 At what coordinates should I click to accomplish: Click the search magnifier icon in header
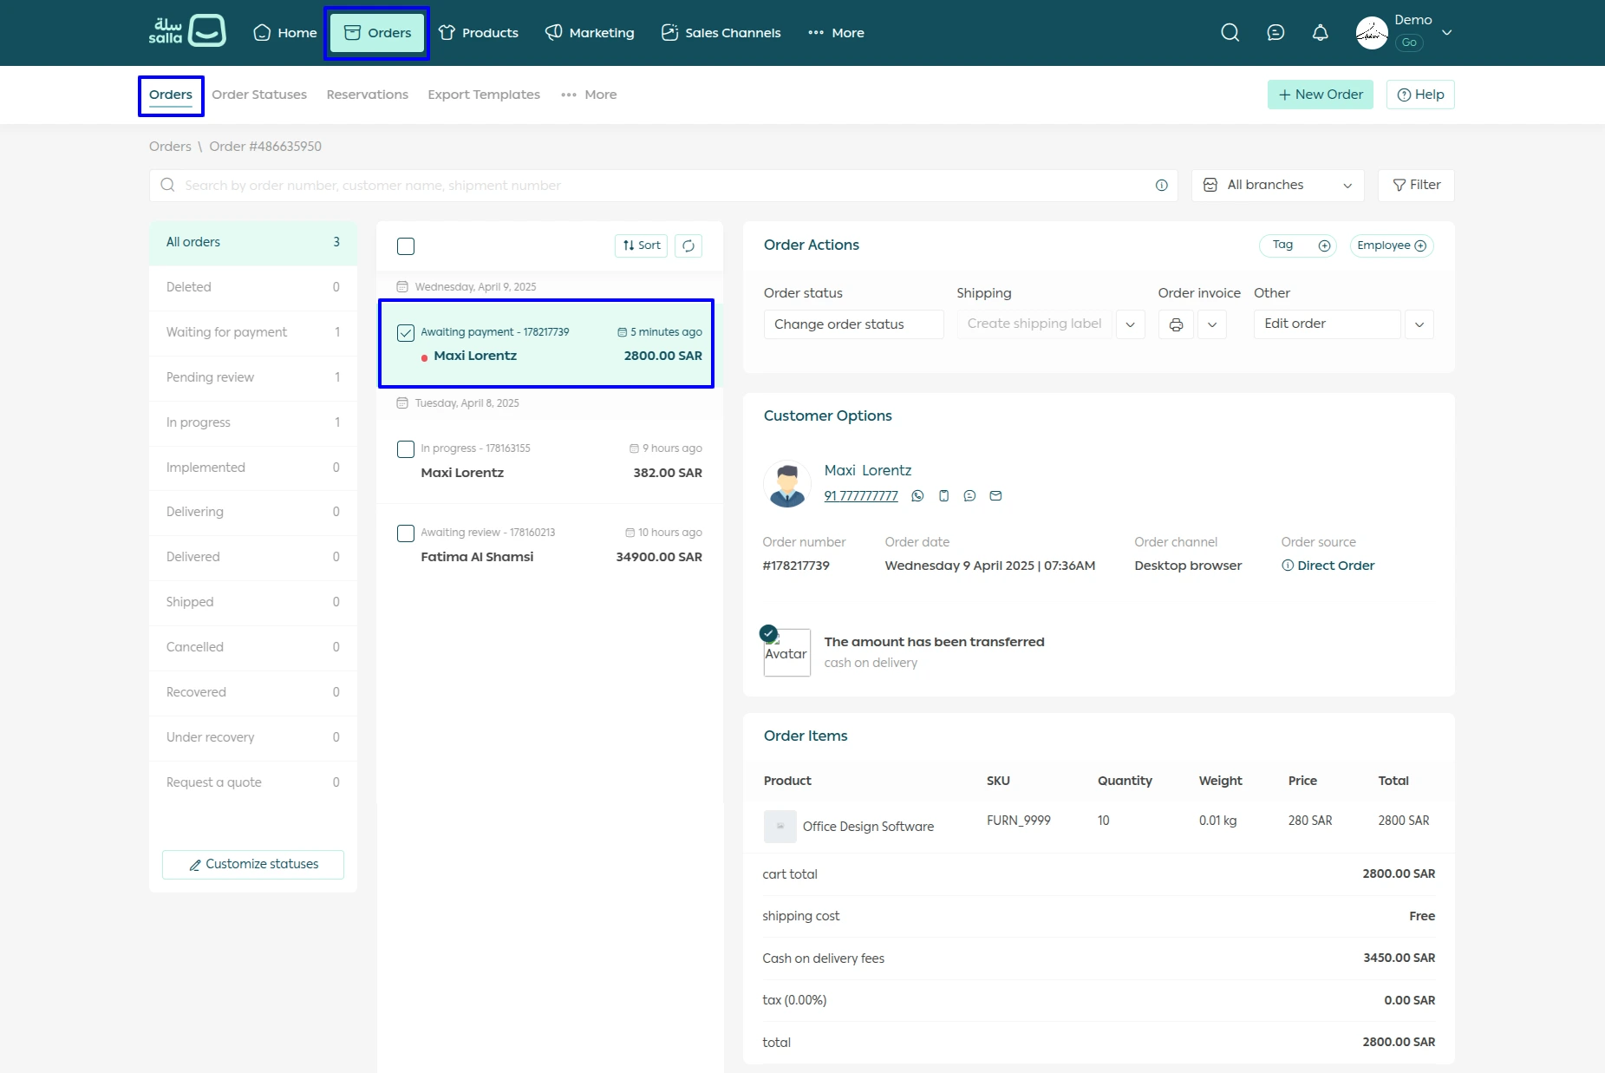click(1230, 33)
